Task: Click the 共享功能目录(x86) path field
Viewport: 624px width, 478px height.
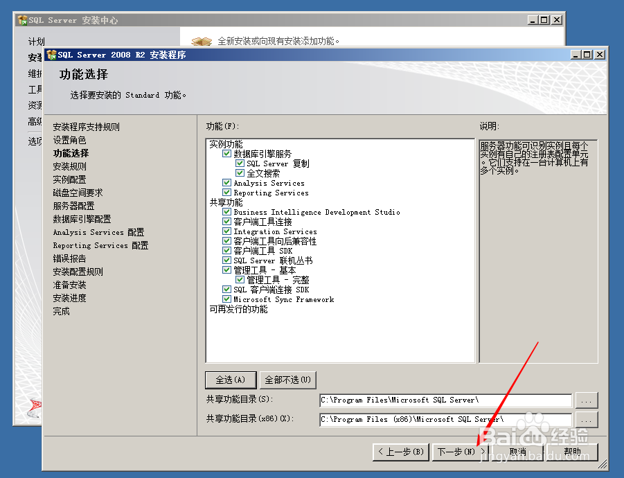Action: pos(446,420)
